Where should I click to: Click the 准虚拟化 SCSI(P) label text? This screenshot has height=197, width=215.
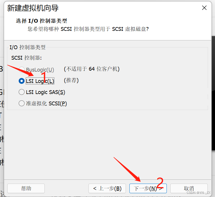click(x=46, y=103)
